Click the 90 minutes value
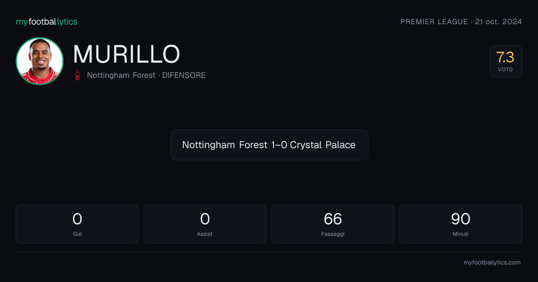This screenshot has width=538, height=282. click(x=460, y=219)
